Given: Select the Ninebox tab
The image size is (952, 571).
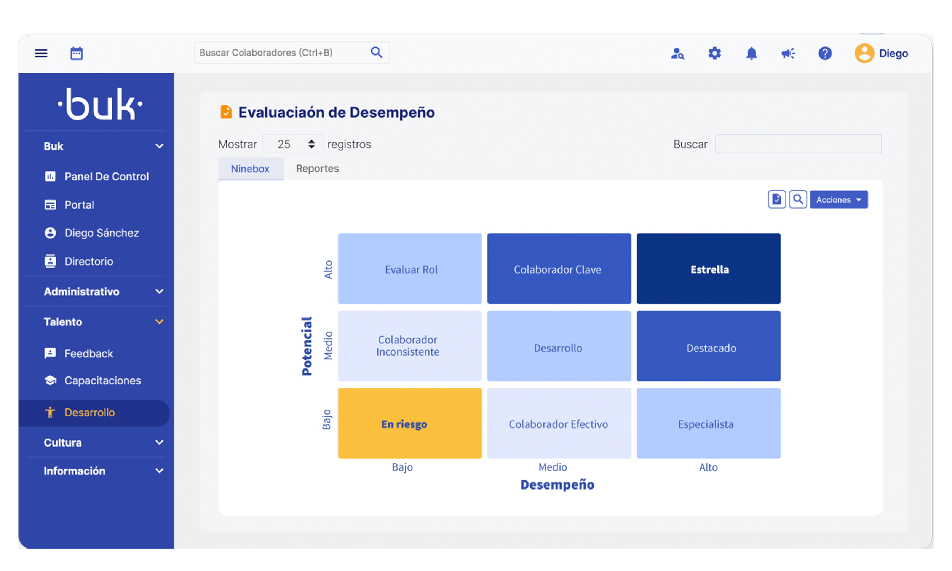Looking at the screenshot, I should (x=251, y=169).
